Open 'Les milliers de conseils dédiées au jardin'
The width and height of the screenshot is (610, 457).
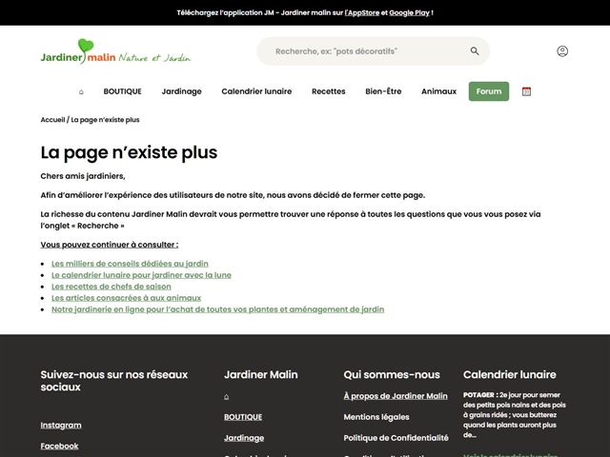(x=130, y=264)
